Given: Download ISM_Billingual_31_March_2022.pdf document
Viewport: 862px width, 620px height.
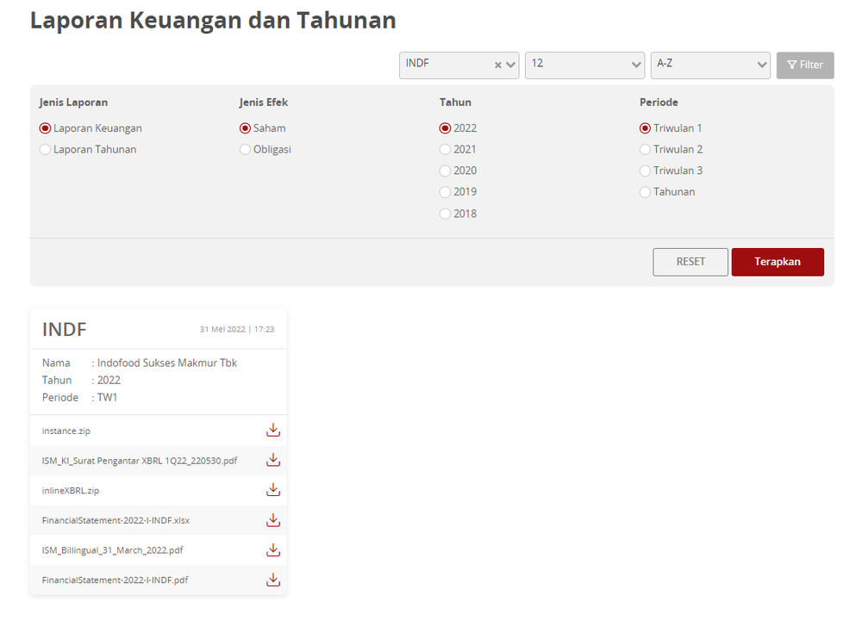Looking at the screenshot, I should [273, 549].
